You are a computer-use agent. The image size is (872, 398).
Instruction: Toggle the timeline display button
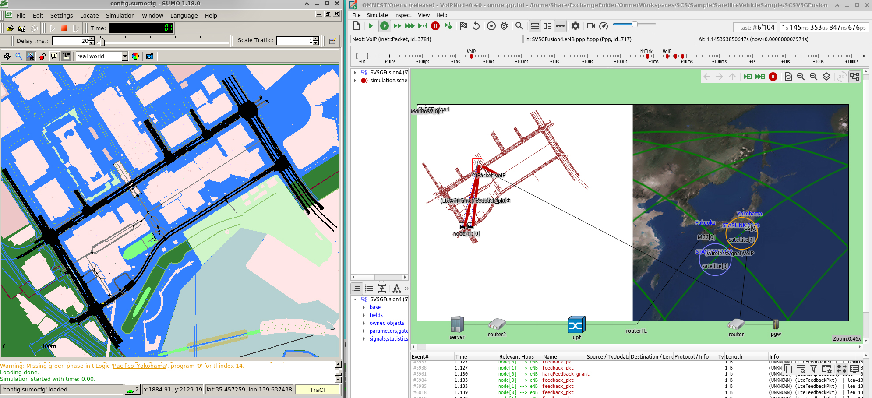(x=560, y=26)
